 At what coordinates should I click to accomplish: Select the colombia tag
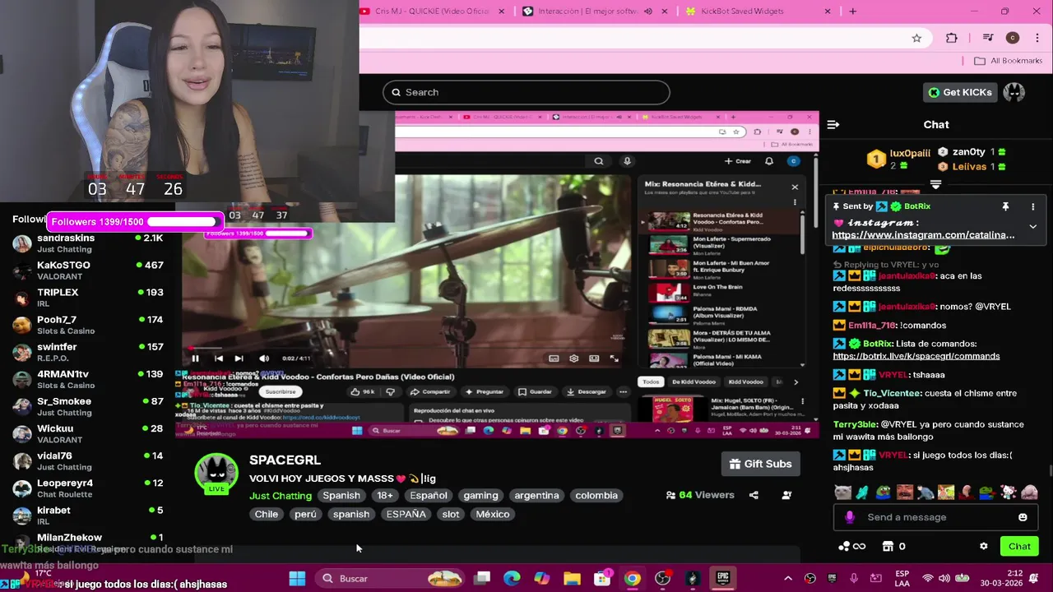coord(596,496)
